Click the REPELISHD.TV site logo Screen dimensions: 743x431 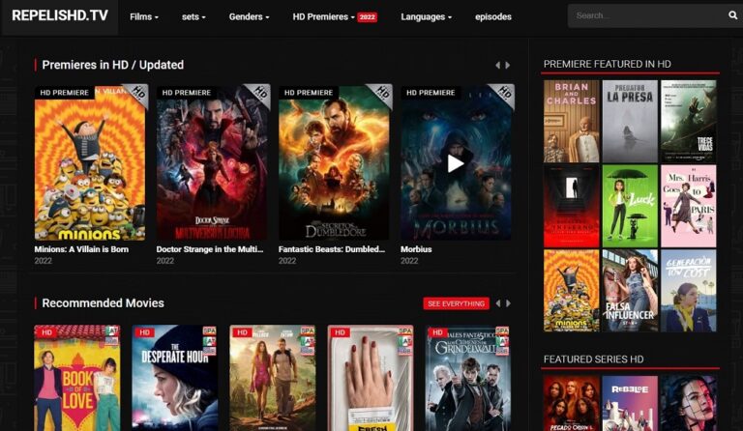(x=60, y=16)
